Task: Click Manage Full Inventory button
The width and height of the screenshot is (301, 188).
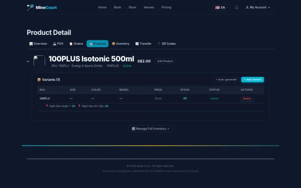Action: click(150, 129)
